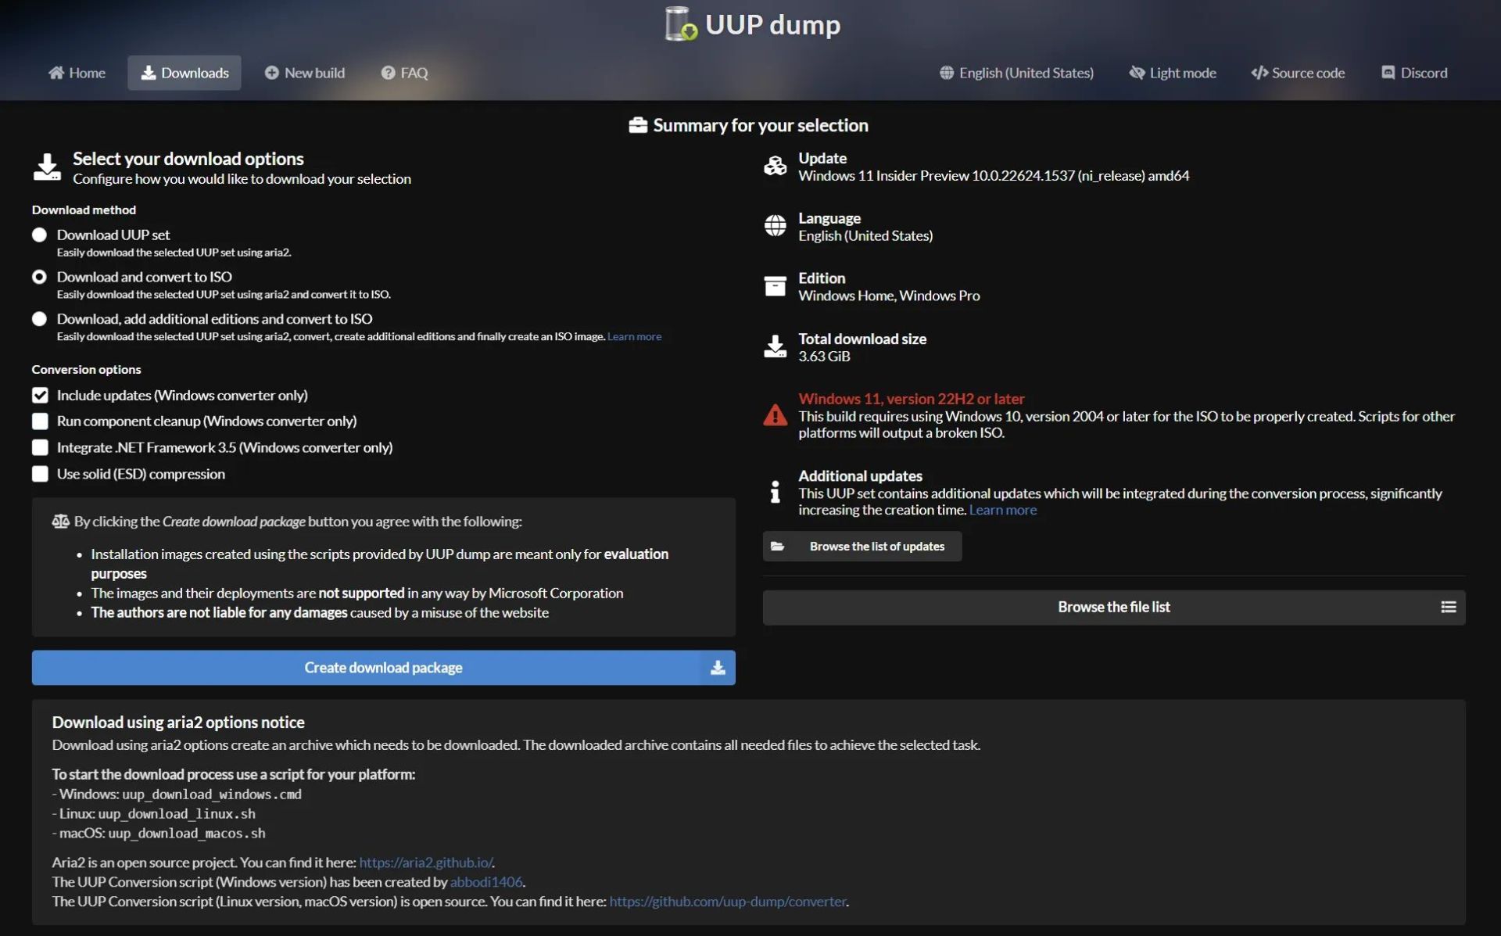Click the hamburger icon on Browse the file list bar
This screenshot has width=1501, height=936.
click(x=1449, y=607)
